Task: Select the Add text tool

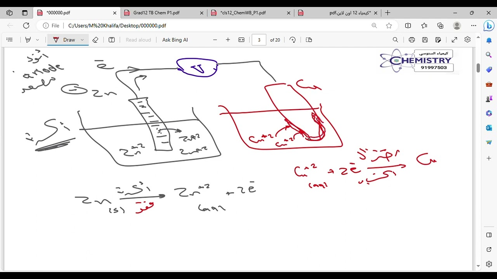Action: tap(111, 40)
